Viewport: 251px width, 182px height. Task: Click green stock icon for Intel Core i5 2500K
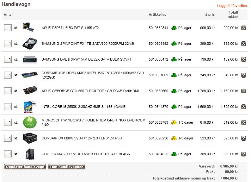174,107
